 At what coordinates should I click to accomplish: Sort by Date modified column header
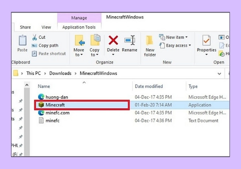[149, 87]
